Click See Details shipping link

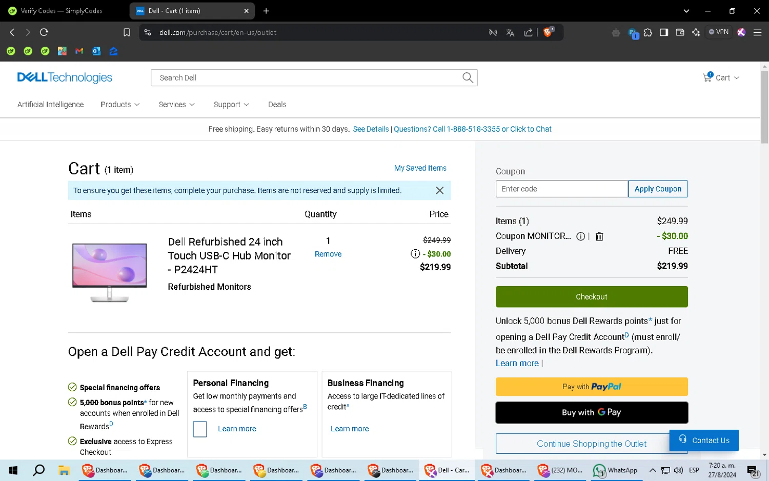point(371,129)
